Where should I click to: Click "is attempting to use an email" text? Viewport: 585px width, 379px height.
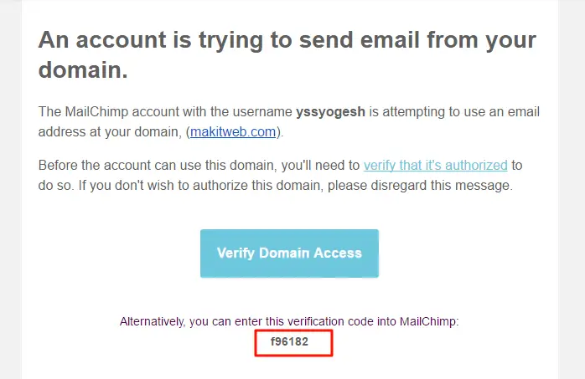[x=454, y=111]
